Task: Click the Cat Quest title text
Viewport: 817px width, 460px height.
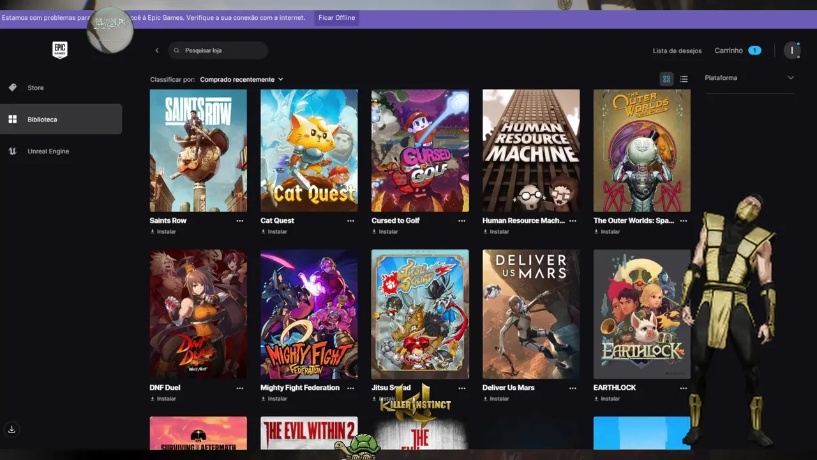Action: [277, 220]
